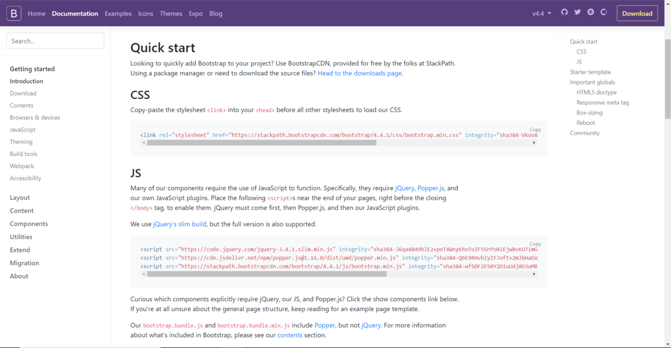
Task: Jump to Box-sizing in outline
Action: click(589, 113)
